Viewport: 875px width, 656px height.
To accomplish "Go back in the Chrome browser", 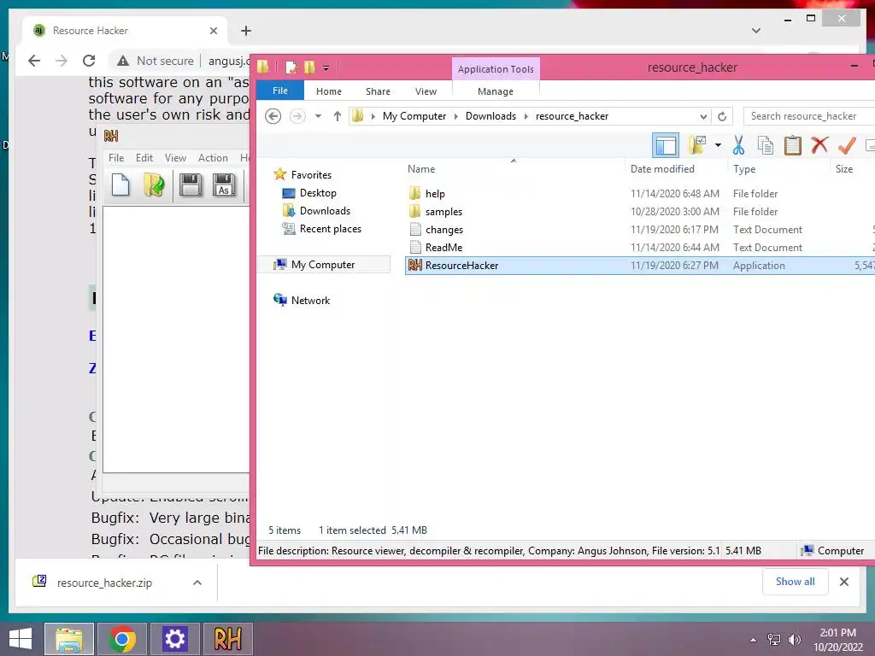I will pyautogui.click(x=34, y=61).
